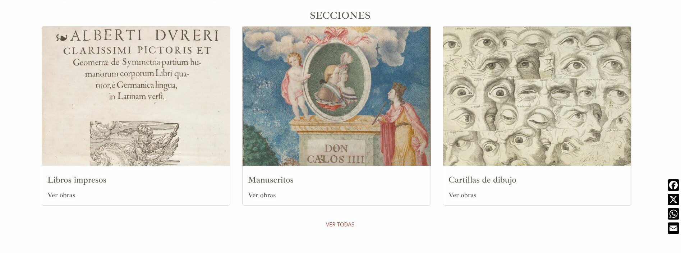Share the page via WhatsApp
The image size is (681, 253).
pyautogui.click(x=673, y=214)
